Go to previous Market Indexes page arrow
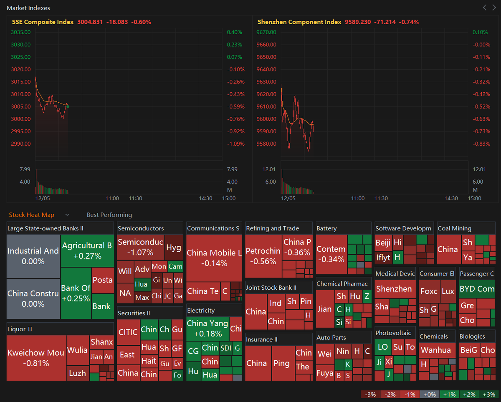The image size is (501, 402). point(485,8)
